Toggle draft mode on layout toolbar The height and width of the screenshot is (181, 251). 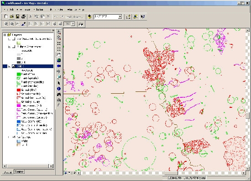81,24
